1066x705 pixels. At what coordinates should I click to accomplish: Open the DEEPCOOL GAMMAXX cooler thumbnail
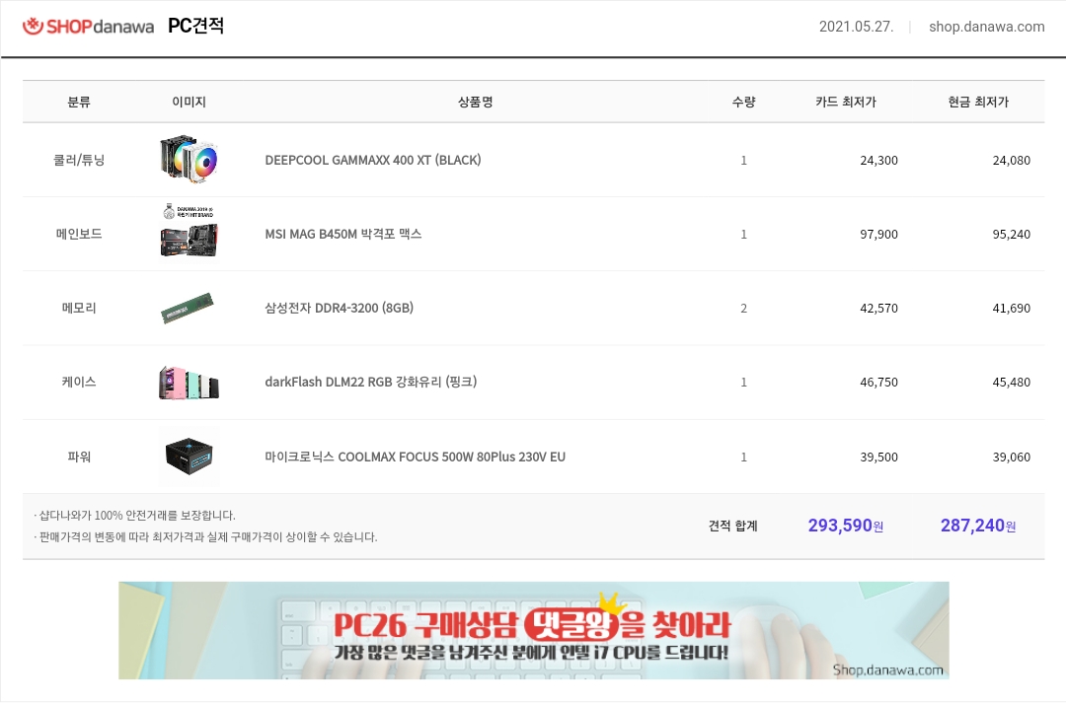189,161
